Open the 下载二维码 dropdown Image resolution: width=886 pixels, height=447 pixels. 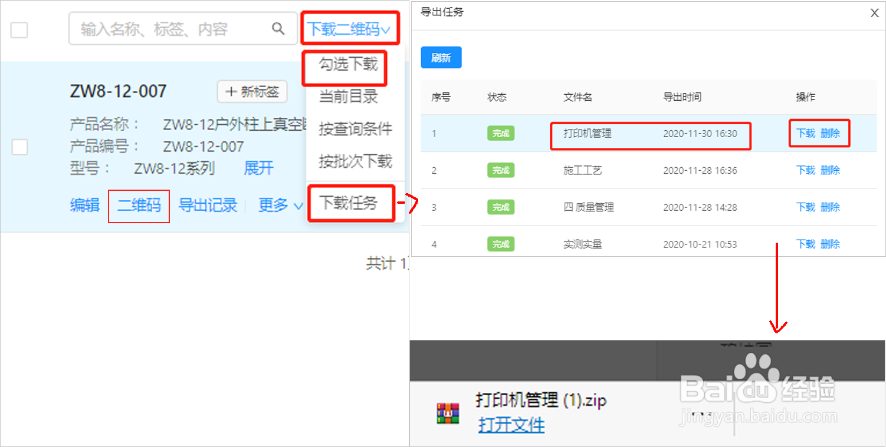pos(350,27)
